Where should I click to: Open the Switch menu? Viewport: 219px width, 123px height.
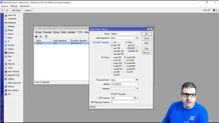pos(11,34)
